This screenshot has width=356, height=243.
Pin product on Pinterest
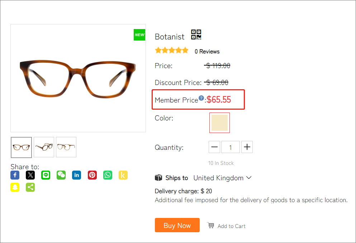click(x=92, y=175)
